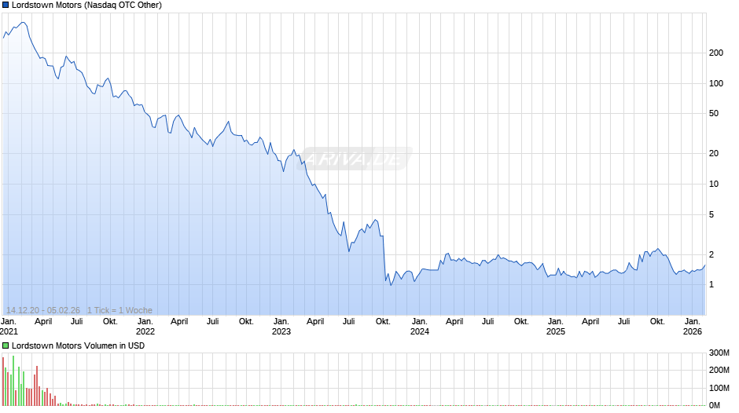Click the price axis label '10'
This screenshot has height=413, width=739.
click(x=714, y=185)
